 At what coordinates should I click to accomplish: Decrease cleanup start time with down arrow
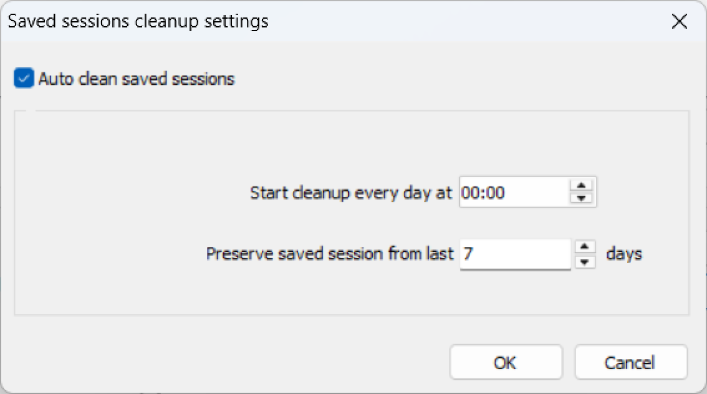[581, 198]
